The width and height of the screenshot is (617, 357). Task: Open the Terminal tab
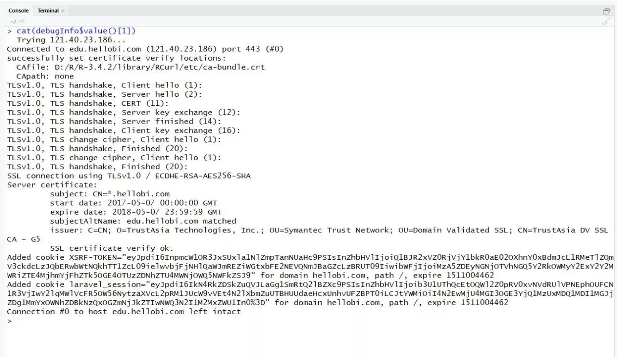(x=48, y=11)
